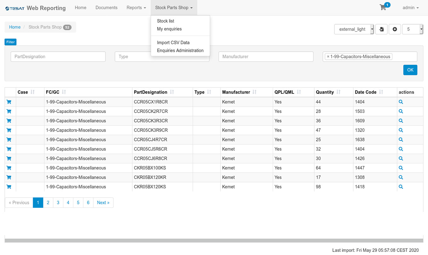Expand the dropdown showing value 5
Screen dimensions: 428x255
point(413,29)
